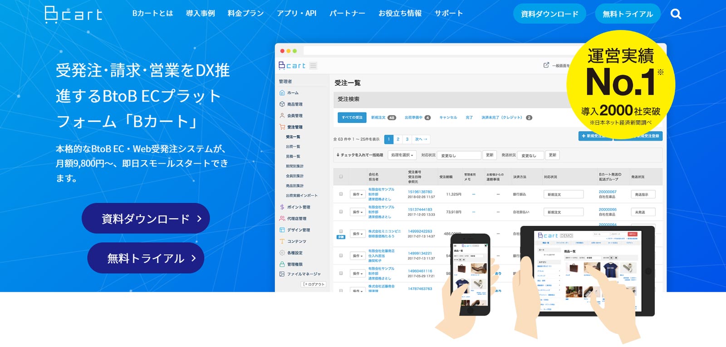Open the 出荷実績インポート sidebar item
Screen dimensions: 726x347
pos(301,195)
